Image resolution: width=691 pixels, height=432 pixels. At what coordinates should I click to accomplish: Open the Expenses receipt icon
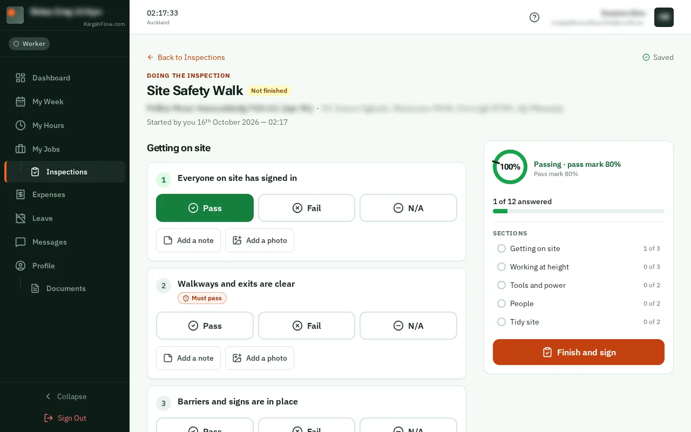(21, 194)
